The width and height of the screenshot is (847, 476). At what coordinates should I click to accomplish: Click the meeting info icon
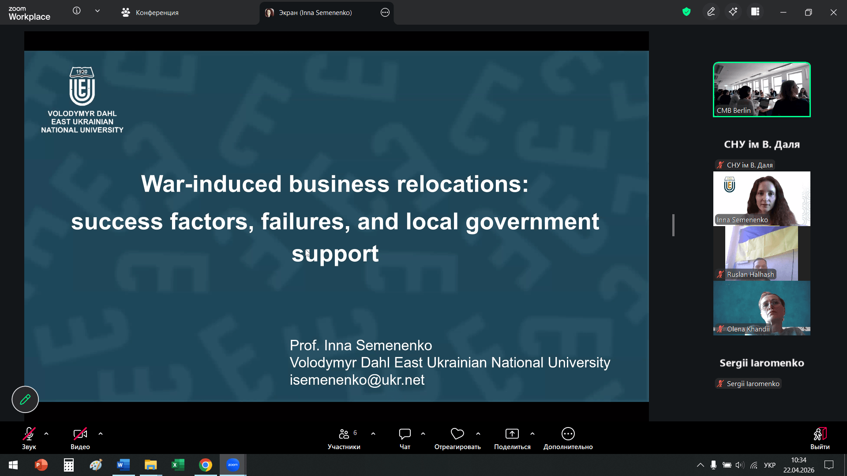pos(77,11)
